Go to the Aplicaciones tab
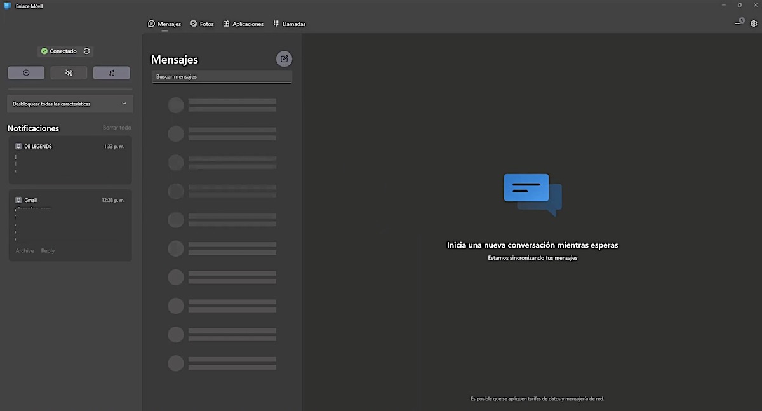Screen dimensions: 762x411 (x=243, y=24)
